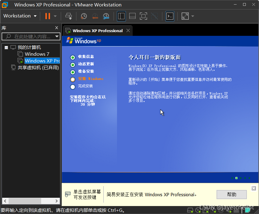Click the Windows XP logo in setup

(83, 40)
